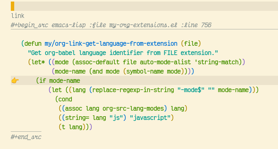Click the "(file)" argument list

tap(191, 44)
